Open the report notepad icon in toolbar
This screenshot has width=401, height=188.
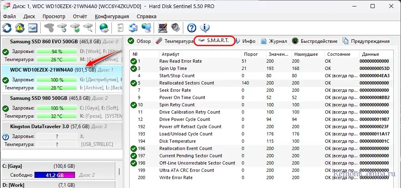[x=120, y=28]
